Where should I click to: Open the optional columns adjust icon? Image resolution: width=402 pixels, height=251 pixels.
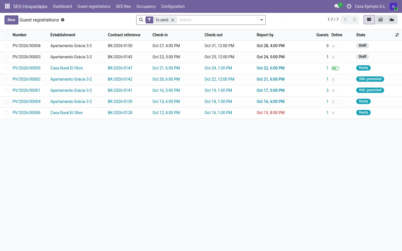(397, 35)
